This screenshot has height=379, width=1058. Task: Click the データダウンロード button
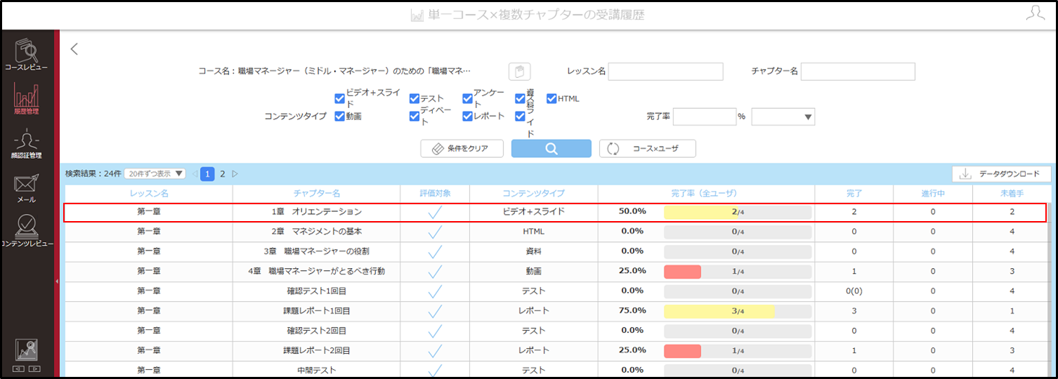(1001, 174)
